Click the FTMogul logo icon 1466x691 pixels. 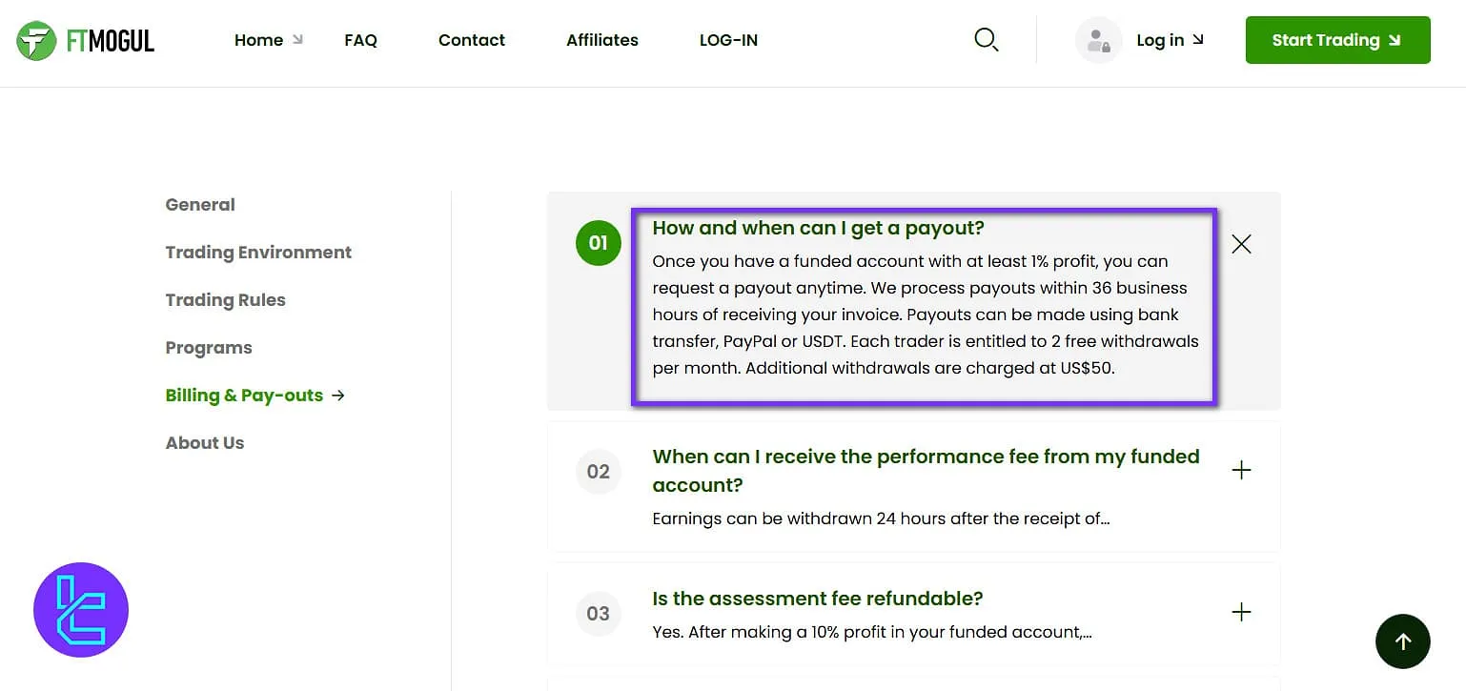tap(36, 40)
